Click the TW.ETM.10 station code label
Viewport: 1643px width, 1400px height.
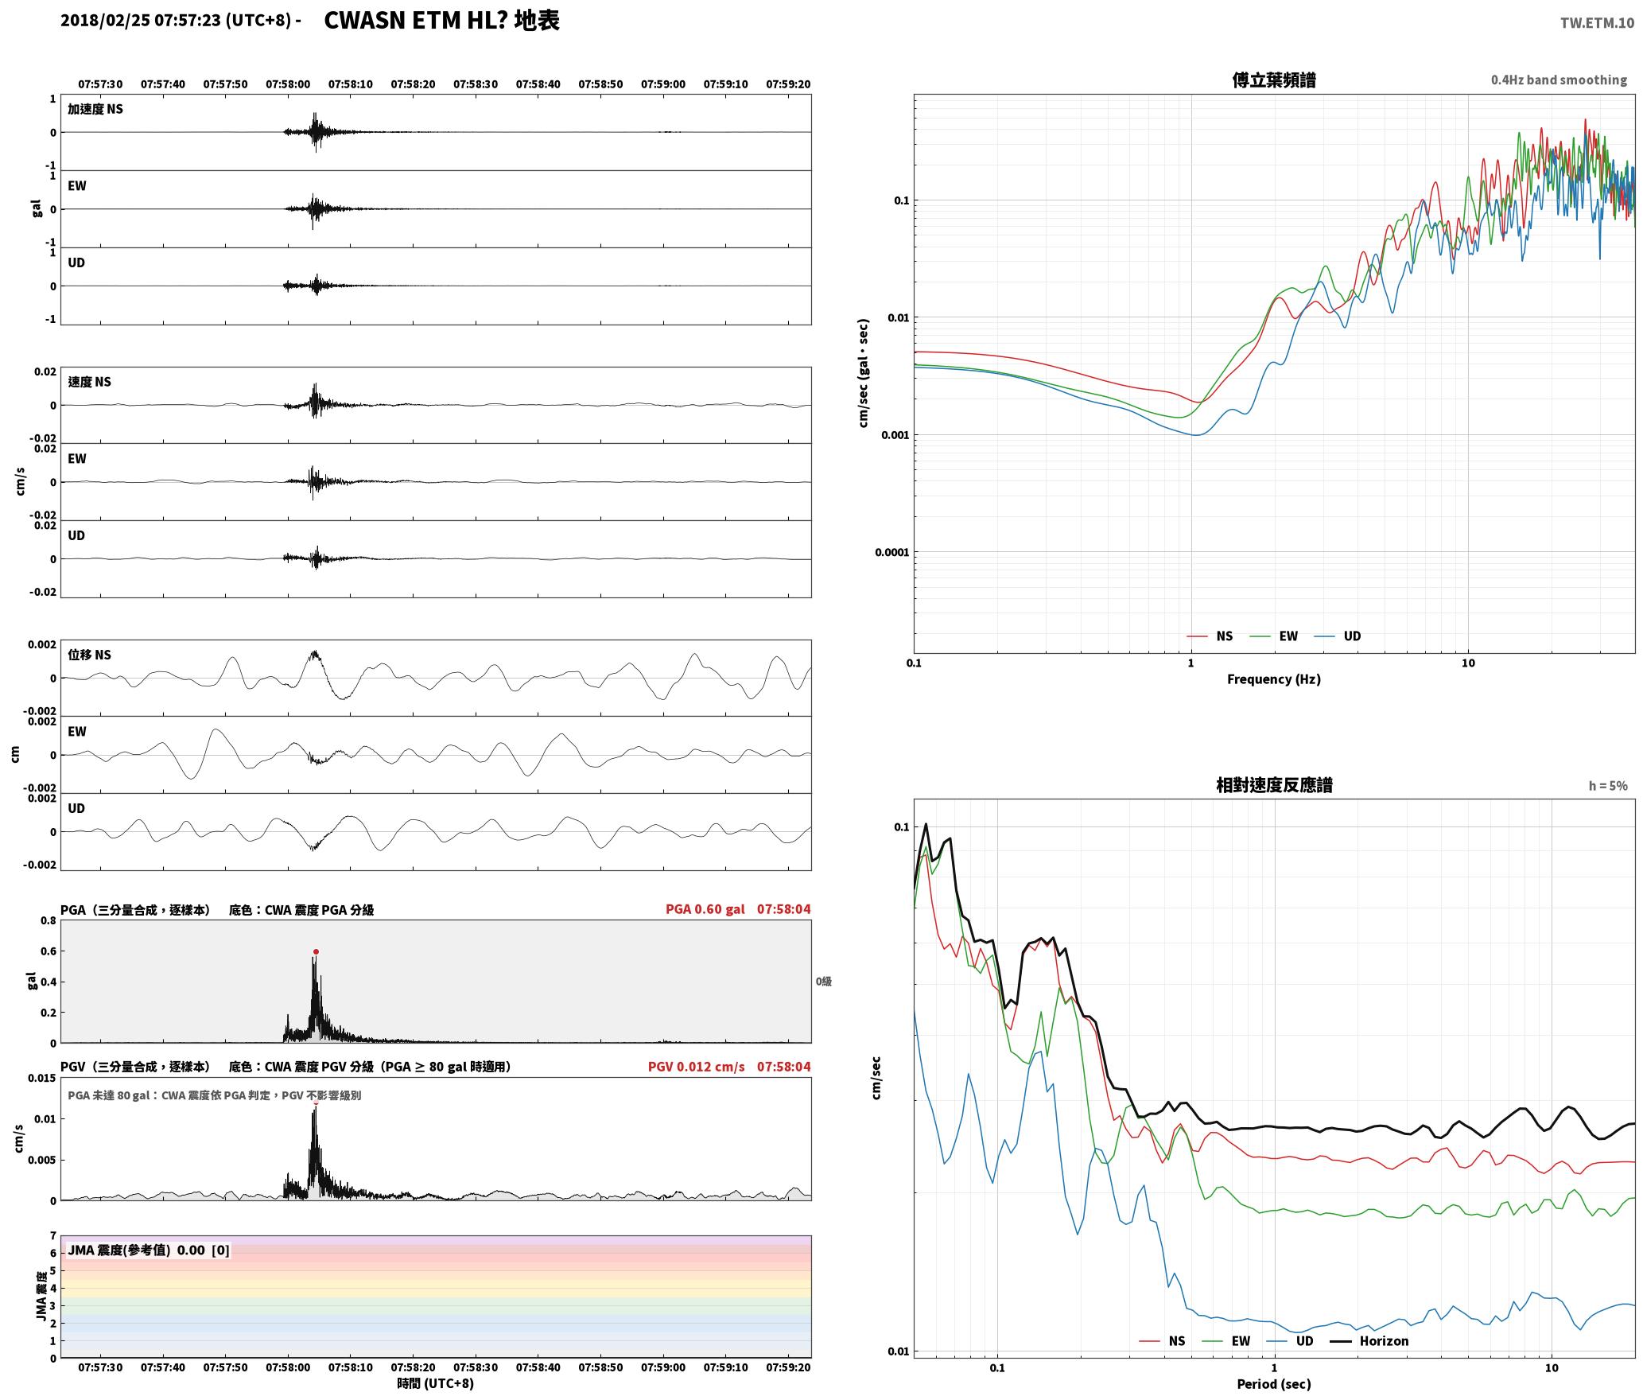(x=1597, y=23)
